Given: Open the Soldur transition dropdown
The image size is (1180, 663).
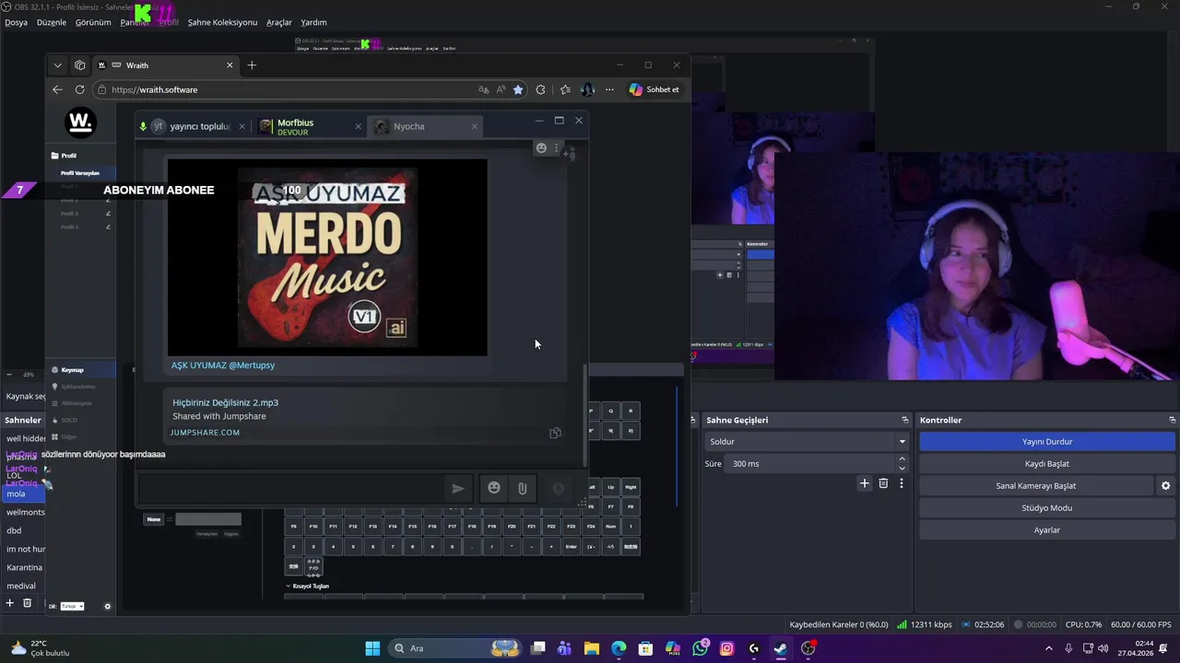Looking at the screenshot, I should (x=808, y=442).
